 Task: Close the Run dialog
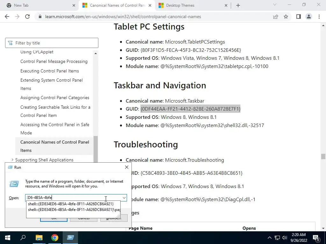(127, 167)
